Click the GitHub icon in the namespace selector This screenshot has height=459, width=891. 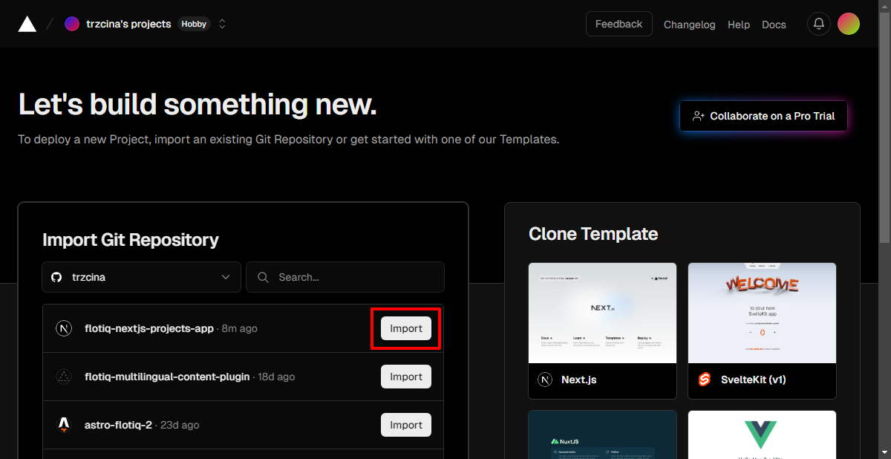click(56, 277)
